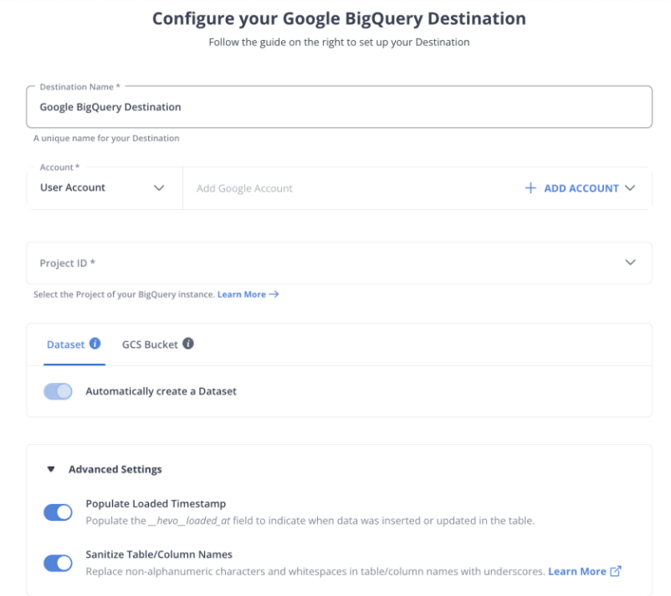Expand the ADD ACCOUNT chevron menu
671x596 pixels.
pyautogui.click(x=630, y=188)
